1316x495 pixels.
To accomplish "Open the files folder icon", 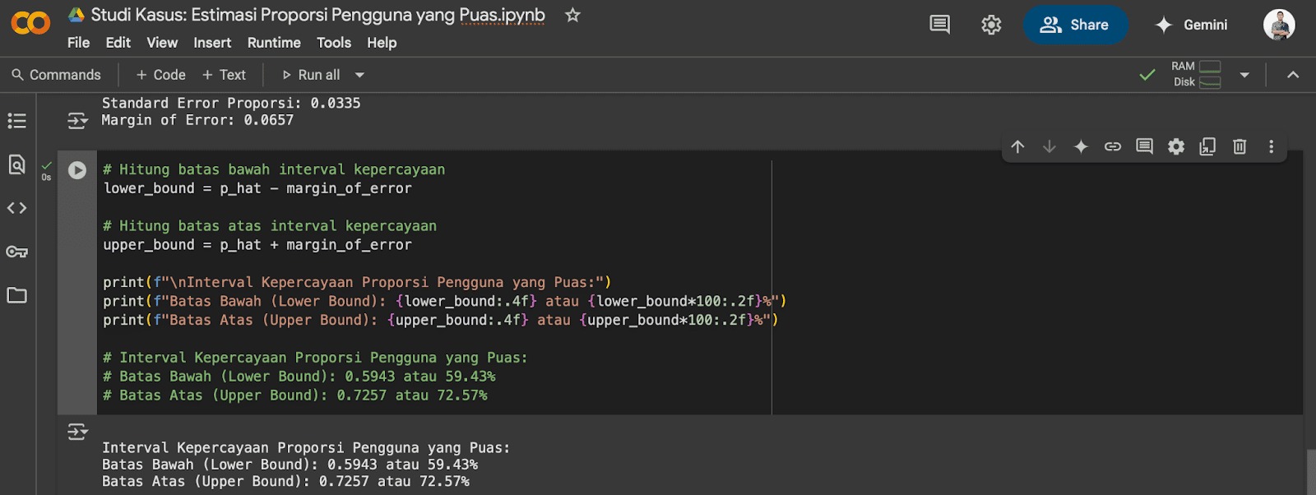I will coord(17,295).
